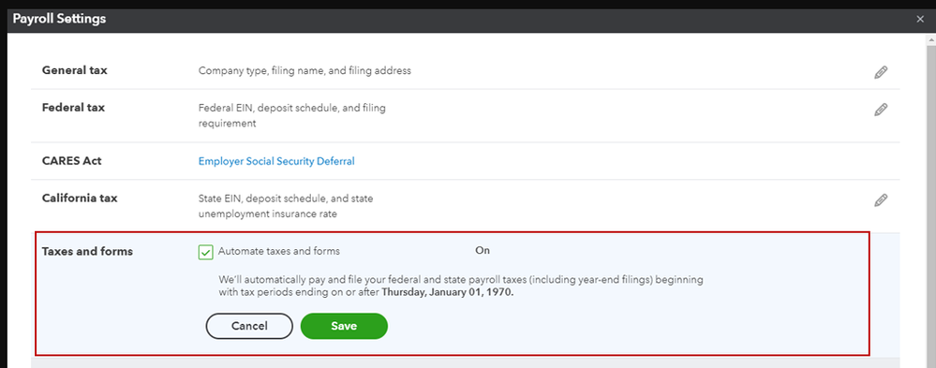This screenshot has width=936, height=368.
Task: Close the Payroll Settings dialog
Action: [x=920, y=19]
